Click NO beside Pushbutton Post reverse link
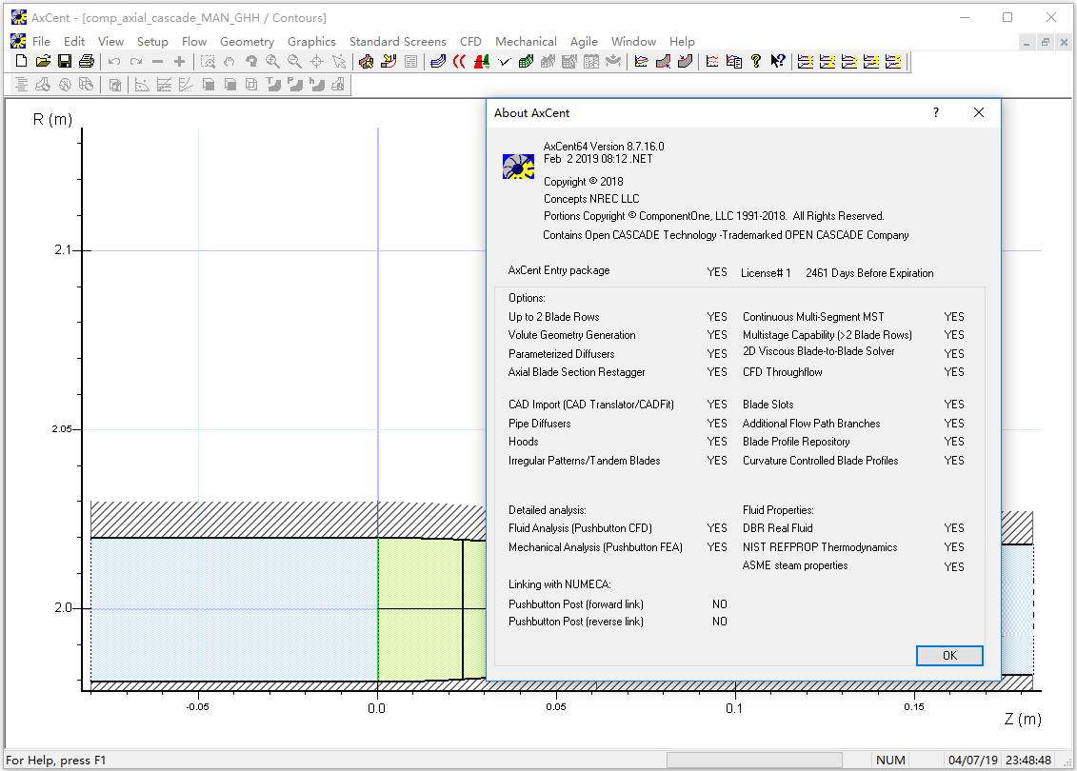The height and width of the screenshot is (771, 1077). (x=720, y=622)
